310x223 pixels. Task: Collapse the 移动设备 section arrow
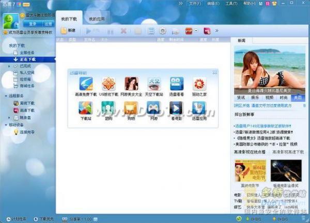pyautogui.click(x=6, y=125)
